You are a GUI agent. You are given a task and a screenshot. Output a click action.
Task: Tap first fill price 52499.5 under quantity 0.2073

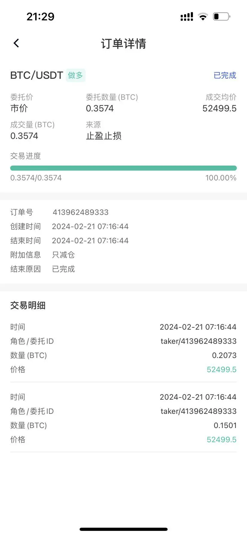pos(222,369)
